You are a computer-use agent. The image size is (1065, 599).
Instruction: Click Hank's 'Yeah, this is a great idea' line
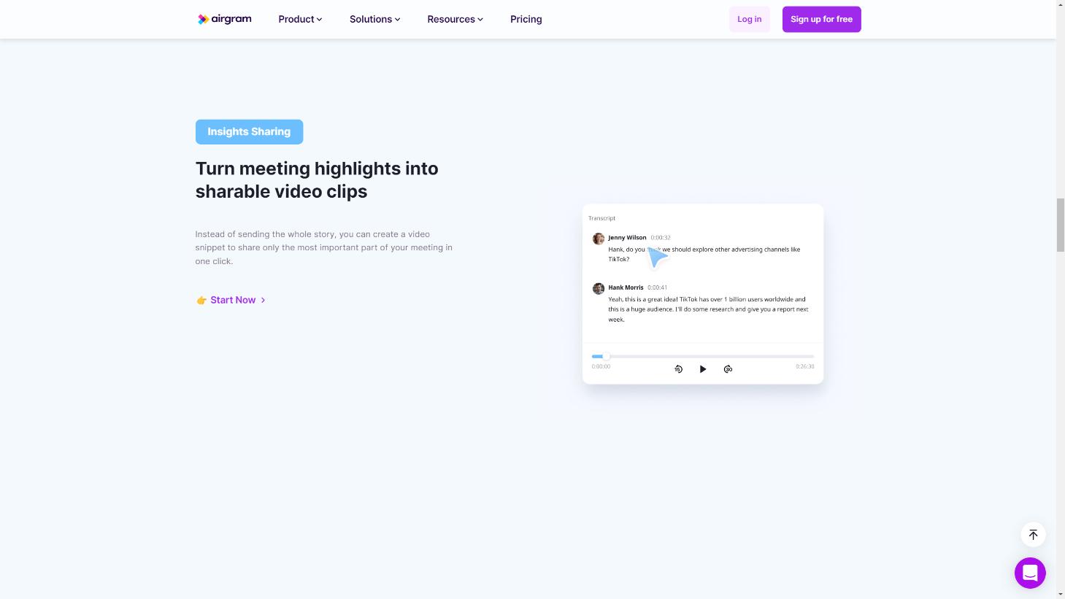pos(708,309)
